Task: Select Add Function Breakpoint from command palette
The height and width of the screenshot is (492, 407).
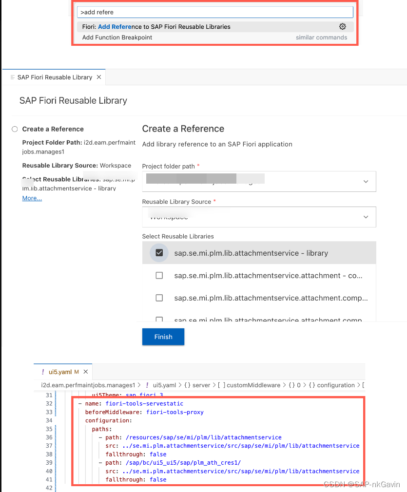Action: coord(117,37)
